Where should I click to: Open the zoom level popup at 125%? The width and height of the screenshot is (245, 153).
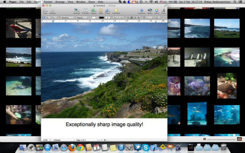(x=46, y=140)
